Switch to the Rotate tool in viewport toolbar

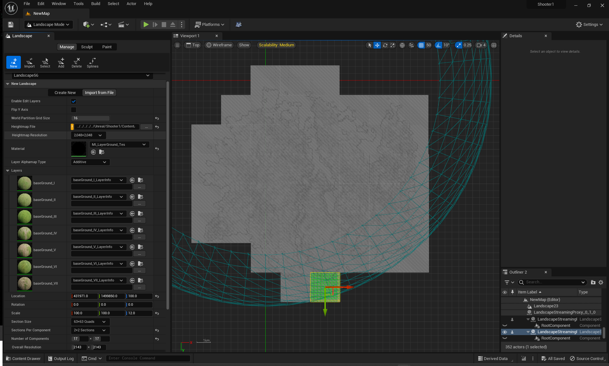pos(385,45)
